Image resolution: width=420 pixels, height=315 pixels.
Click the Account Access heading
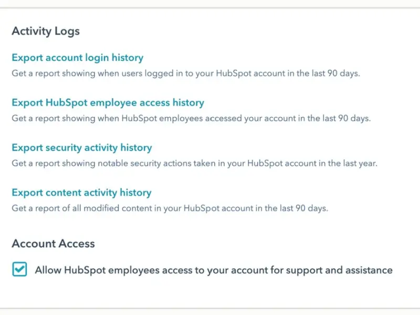click(53, 244)
